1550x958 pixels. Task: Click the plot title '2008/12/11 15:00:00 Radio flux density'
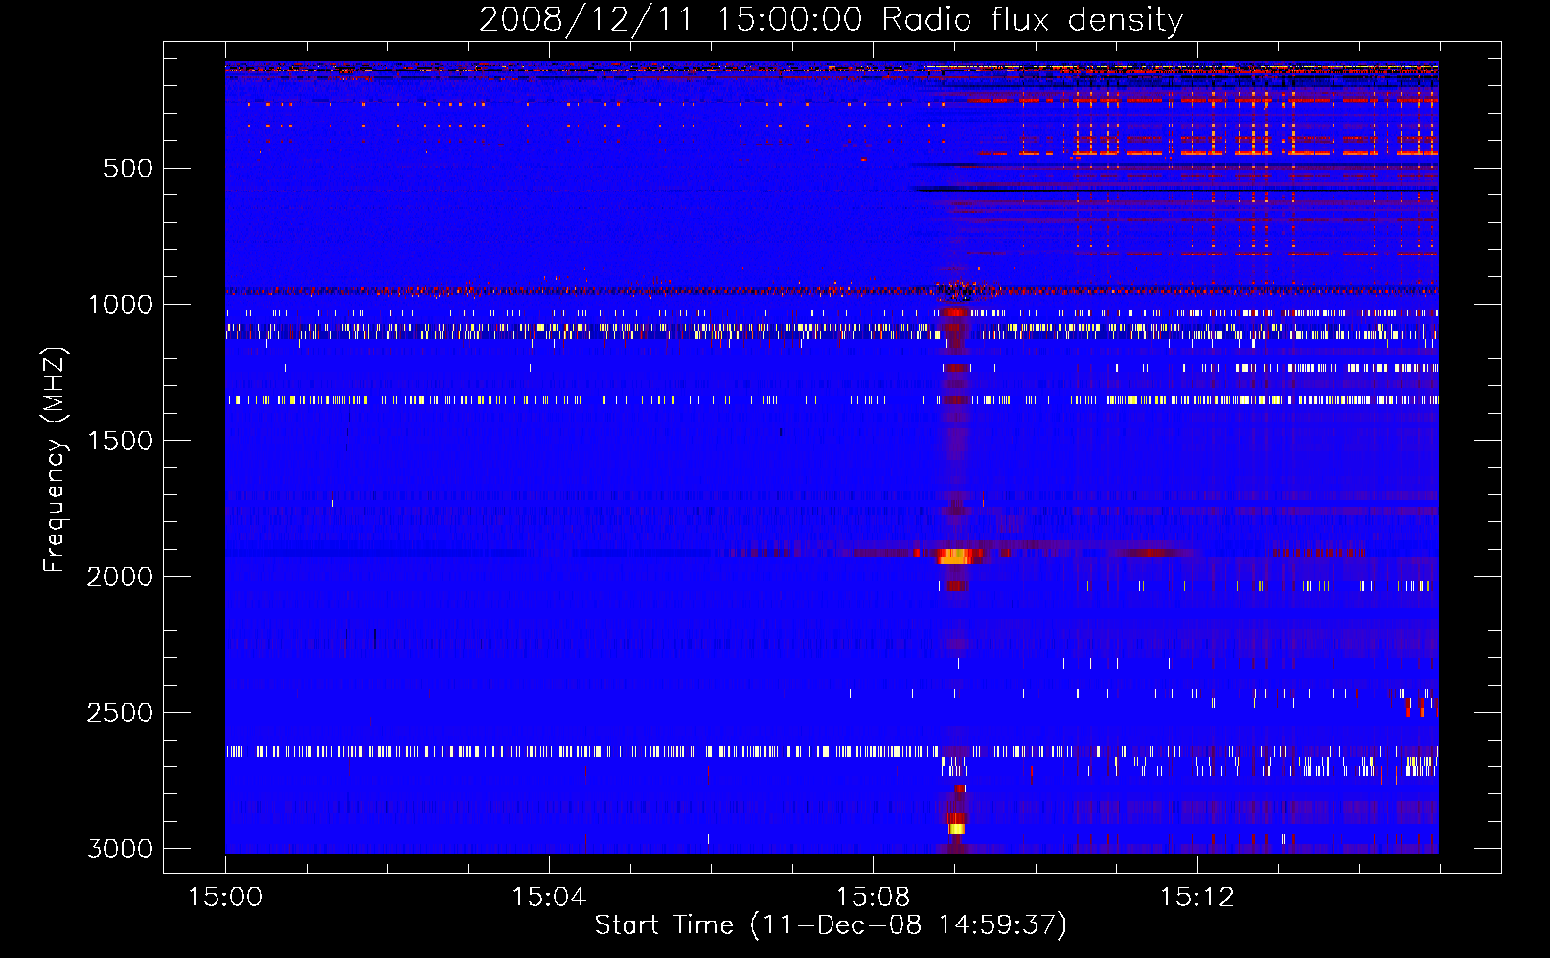point(831,19)
